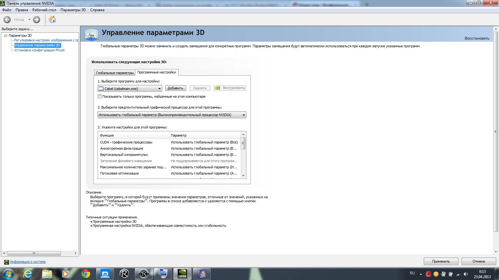Launch Google Chrome from the taskbar
This screenshot has height=280, width=499.
click(85, 274)
